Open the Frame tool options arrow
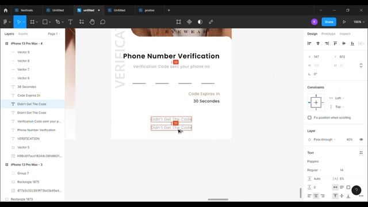368x207 pixels. point(37,22)
